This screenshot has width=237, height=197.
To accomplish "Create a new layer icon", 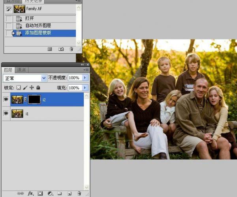I will pyautogui.click(x=69, y=193).
